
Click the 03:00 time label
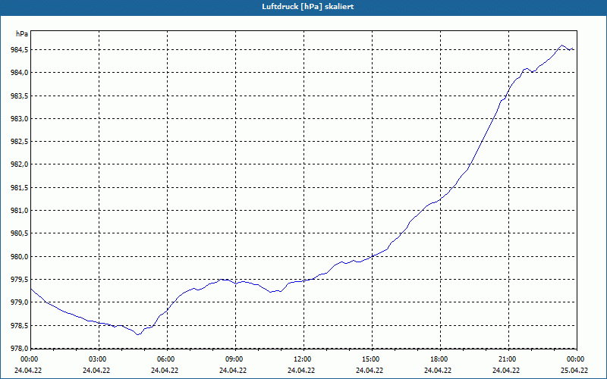99,359
